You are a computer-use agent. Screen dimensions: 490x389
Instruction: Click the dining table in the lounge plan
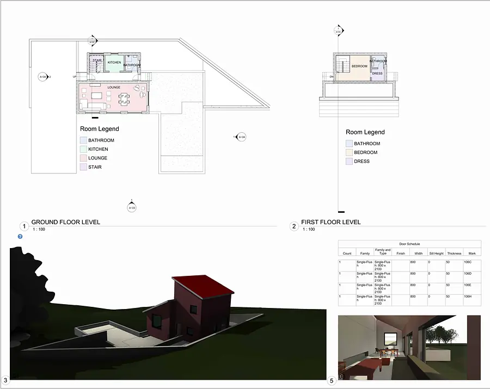[x=124, y=99]
